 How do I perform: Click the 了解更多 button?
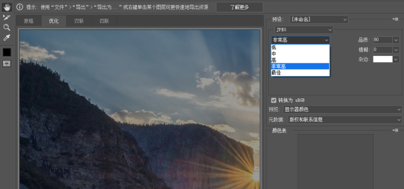click(x=239, y=7)
